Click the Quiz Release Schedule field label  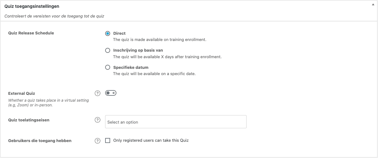point(31,33)
